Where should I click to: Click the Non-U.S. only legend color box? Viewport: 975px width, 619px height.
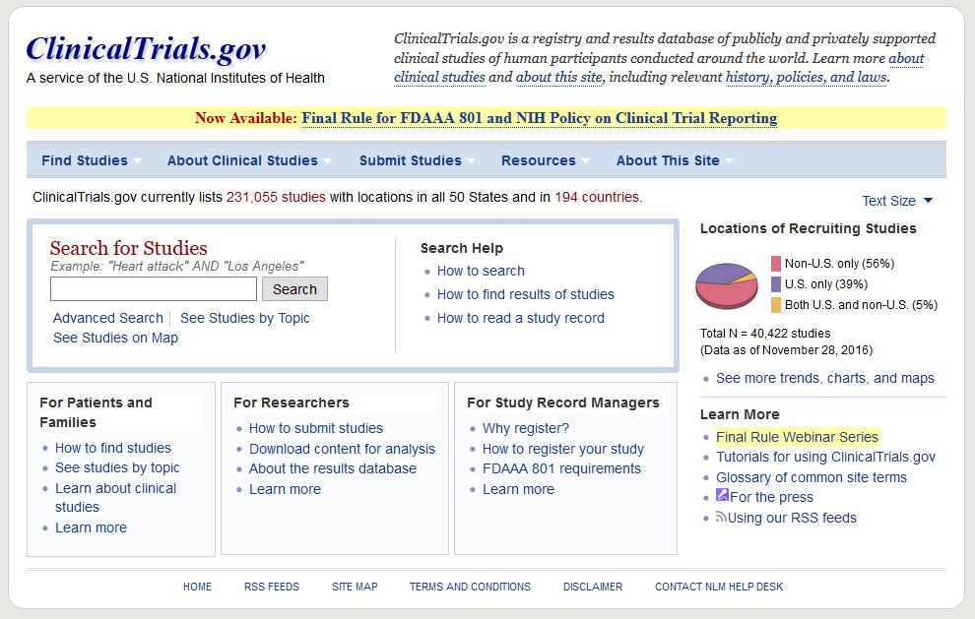tap(775, 264)
